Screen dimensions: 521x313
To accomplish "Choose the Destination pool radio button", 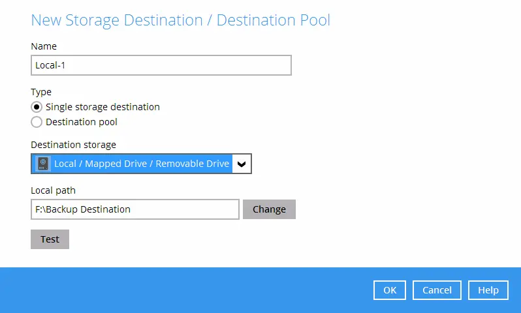I will [x=37, y=122].
